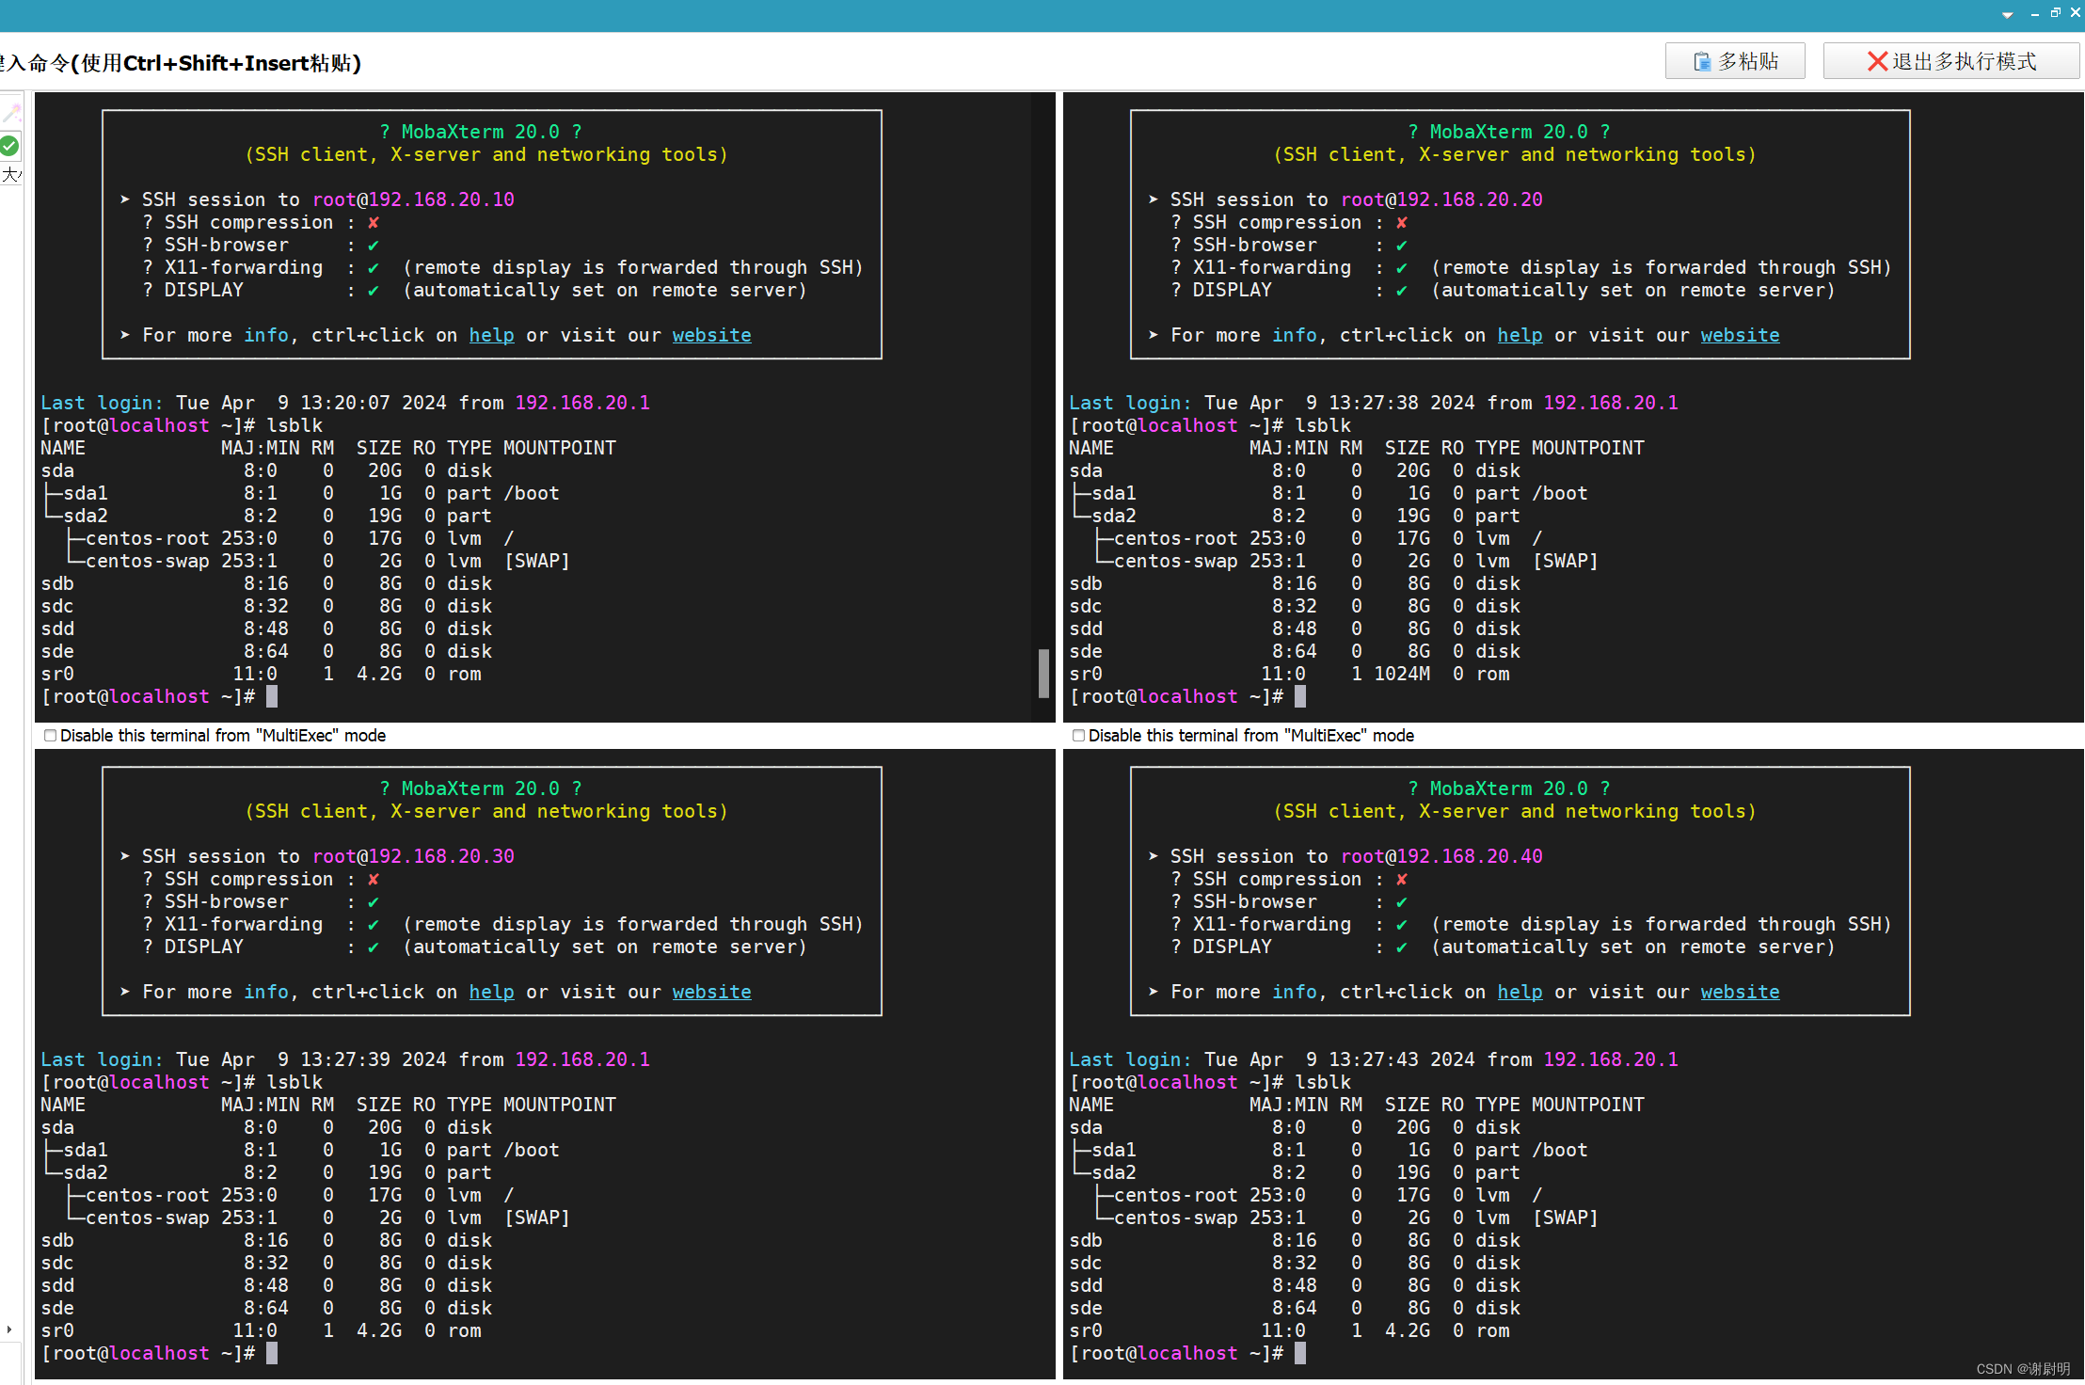Click the magic wand icon in left sidebar

[x=11, y=114]
